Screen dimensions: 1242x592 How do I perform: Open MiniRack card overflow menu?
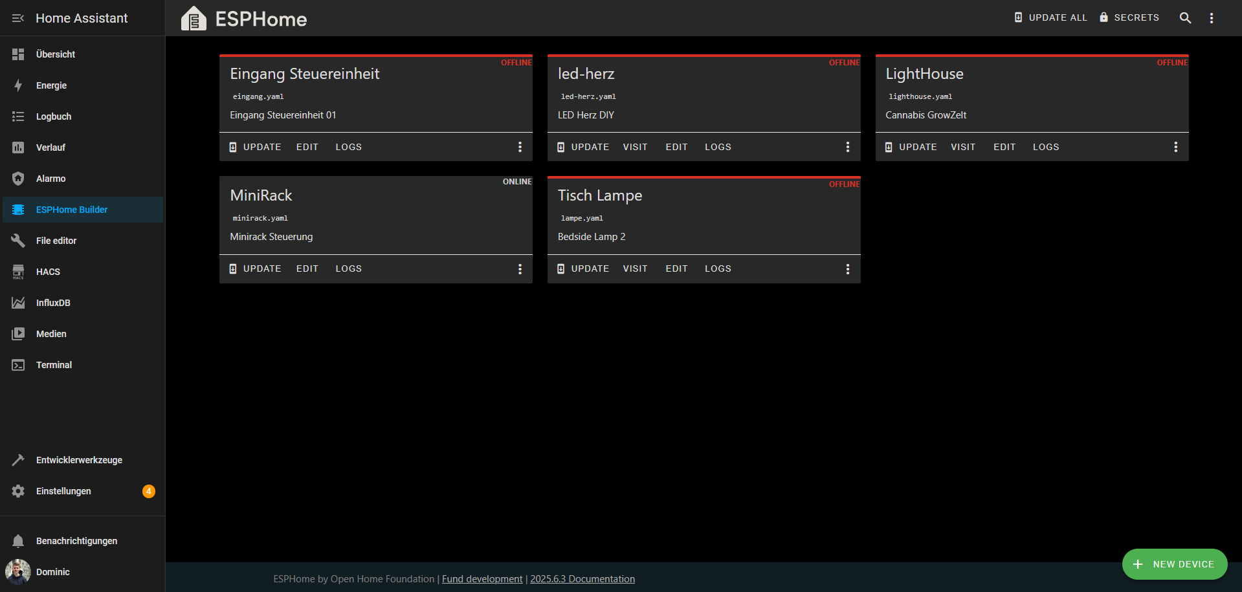click(x=520, y=269)
